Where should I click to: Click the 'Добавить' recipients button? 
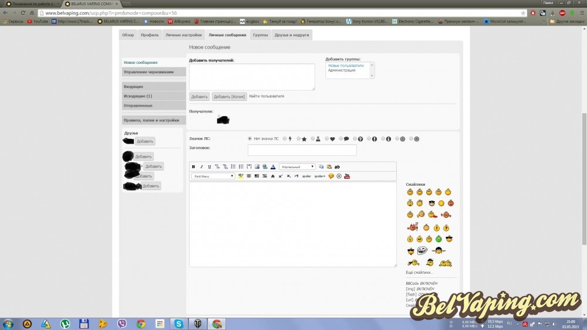tap(199, 97)
